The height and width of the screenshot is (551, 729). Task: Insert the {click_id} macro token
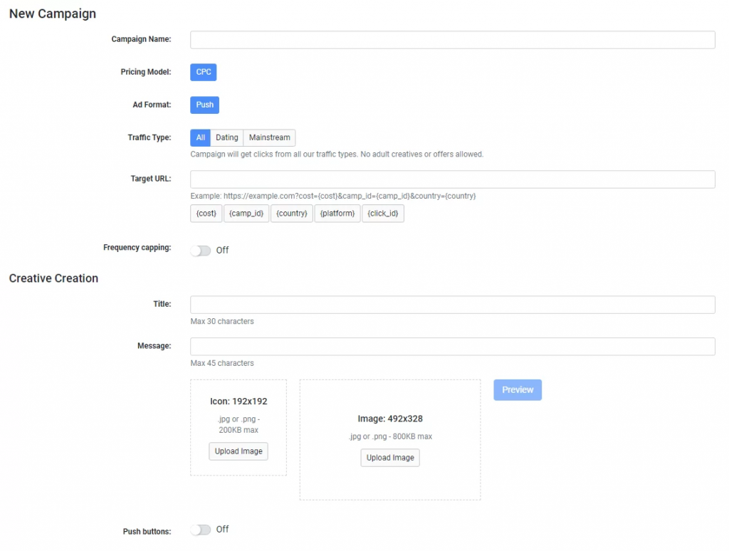pyautogui.click(x=383, y=214)
